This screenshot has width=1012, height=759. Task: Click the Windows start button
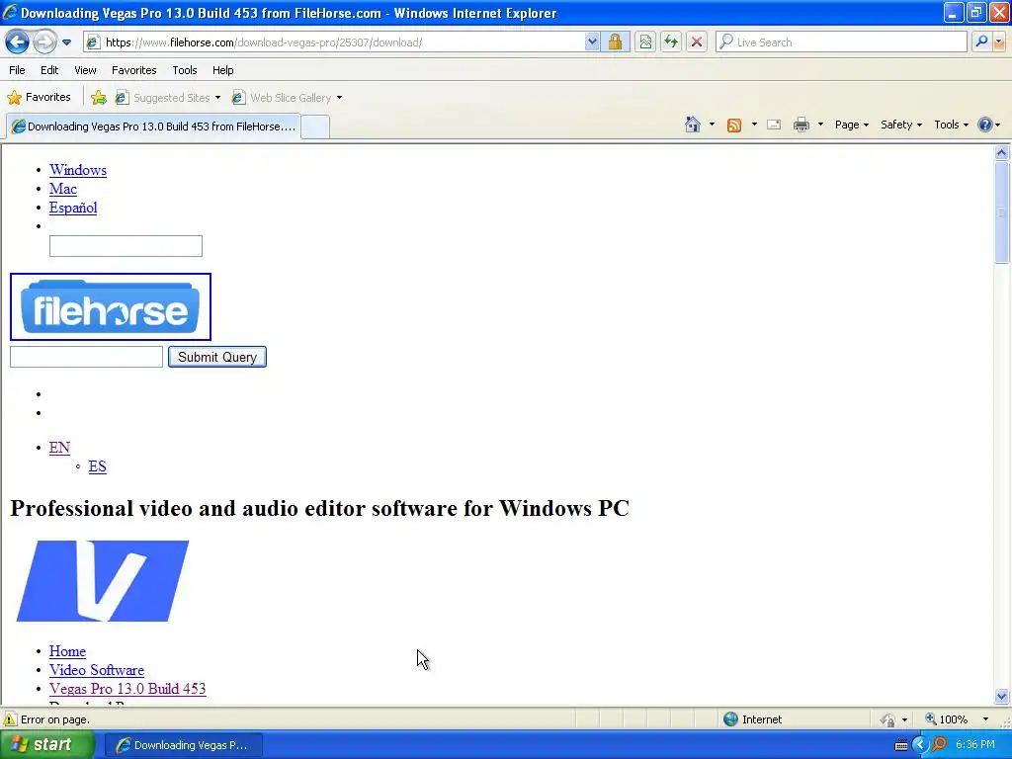tap(47, 745)
